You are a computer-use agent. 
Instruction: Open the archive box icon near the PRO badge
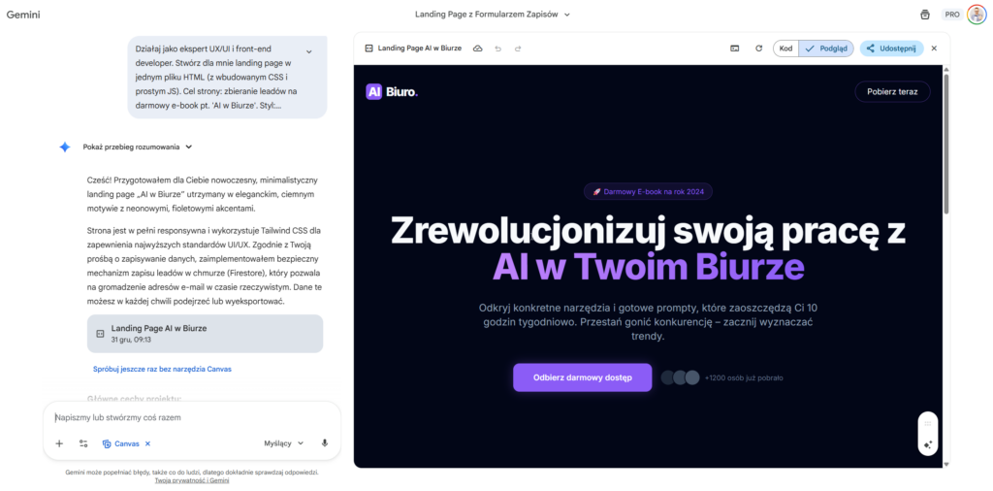(x=924, y=15)
